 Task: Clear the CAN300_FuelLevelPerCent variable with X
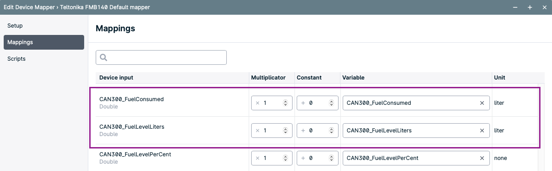tap(482, 158)
